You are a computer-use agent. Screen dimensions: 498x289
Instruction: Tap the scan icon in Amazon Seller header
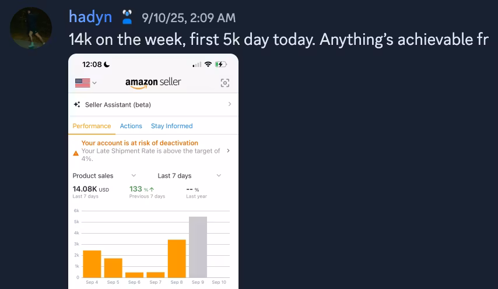pyautogui.click(x=225, y=83)
